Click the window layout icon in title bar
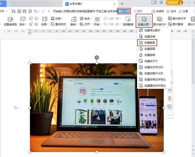The width and height of the screenshot is (195, 157). click(x=154, y=2)
